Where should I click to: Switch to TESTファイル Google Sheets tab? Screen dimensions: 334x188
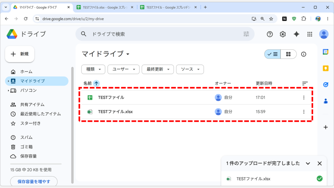tap(168, 7)
